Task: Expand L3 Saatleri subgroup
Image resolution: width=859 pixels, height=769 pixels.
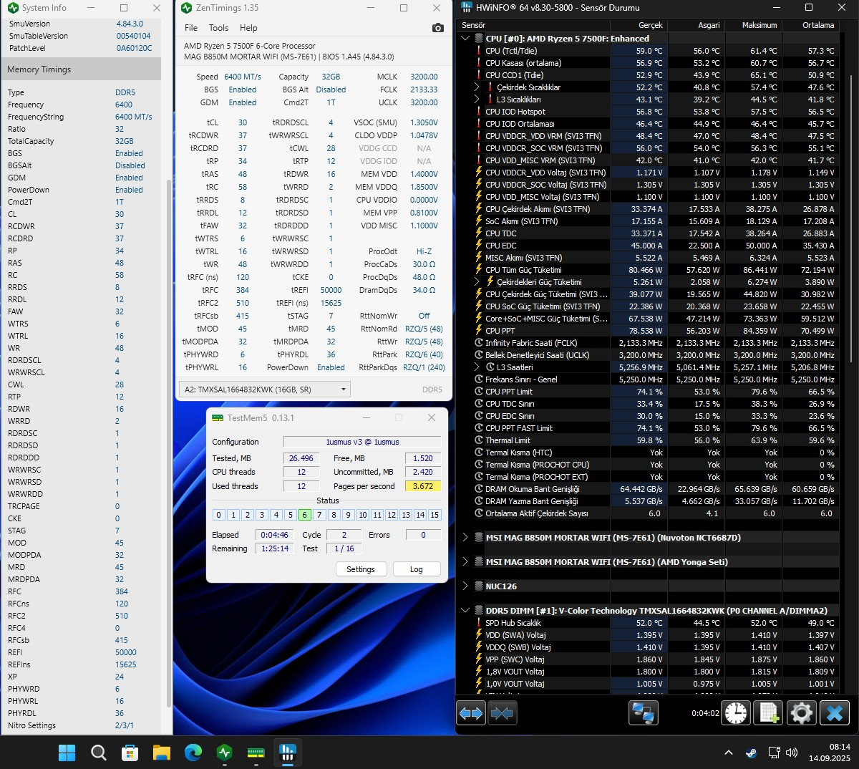Action: (x=477, y=367)
